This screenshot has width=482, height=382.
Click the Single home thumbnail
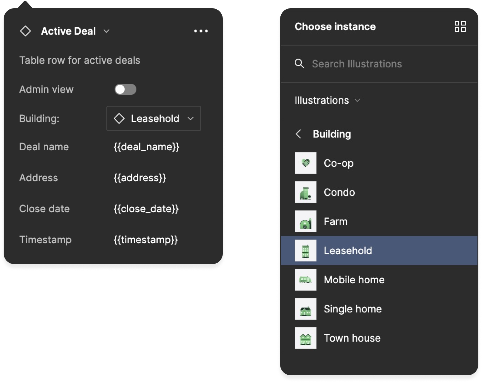(x=306, y=309)
